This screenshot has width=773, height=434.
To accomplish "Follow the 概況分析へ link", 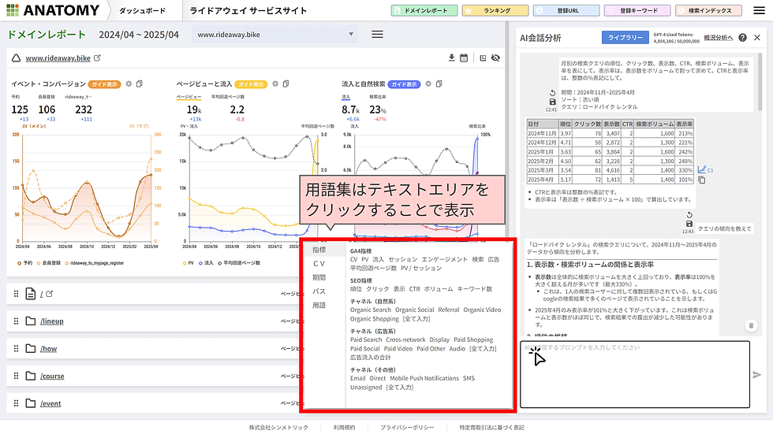I will point(719,37).
